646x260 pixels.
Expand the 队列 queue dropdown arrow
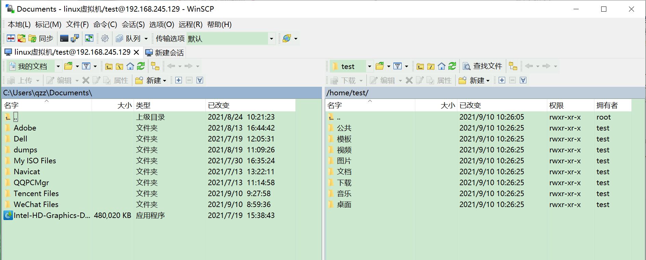click(146, 39)
